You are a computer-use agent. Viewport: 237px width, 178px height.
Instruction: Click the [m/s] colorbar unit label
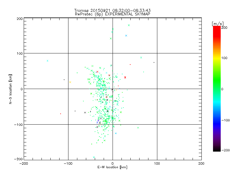coord(217,23)
